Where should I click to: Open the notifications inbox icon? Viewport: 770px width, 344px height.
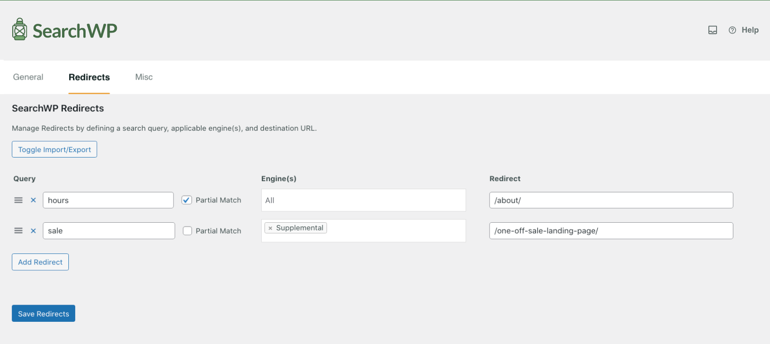(712, 30)
